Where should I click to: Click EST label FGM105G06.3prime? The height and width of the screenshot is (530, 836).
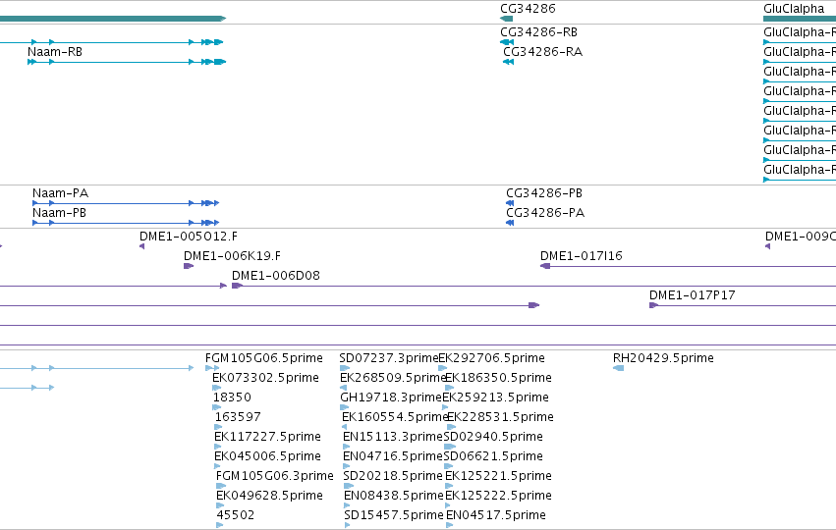(275, 476)
